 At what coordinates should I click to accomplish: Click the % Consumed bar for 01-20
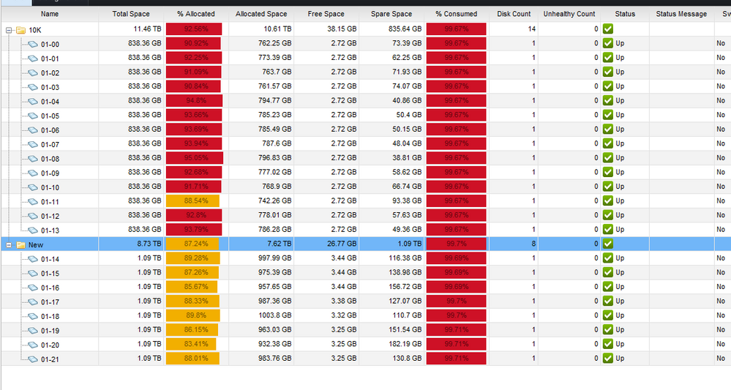pyautogui.click(x=456, y=344)
